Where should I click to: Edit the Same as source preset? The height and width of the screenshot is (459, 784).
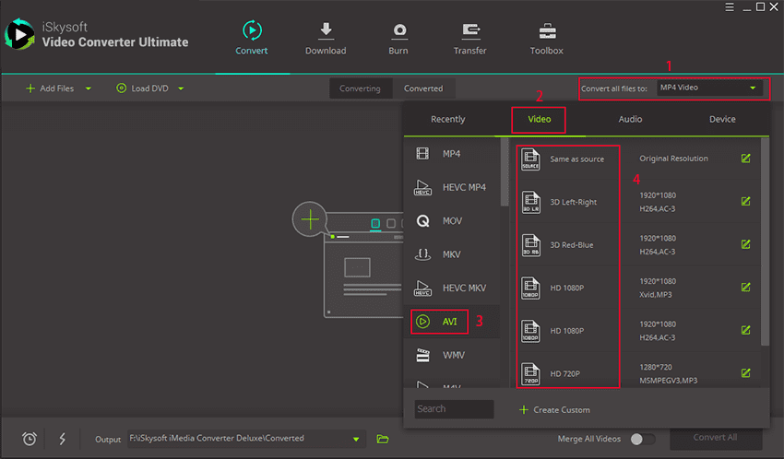[x=745, y=159]
